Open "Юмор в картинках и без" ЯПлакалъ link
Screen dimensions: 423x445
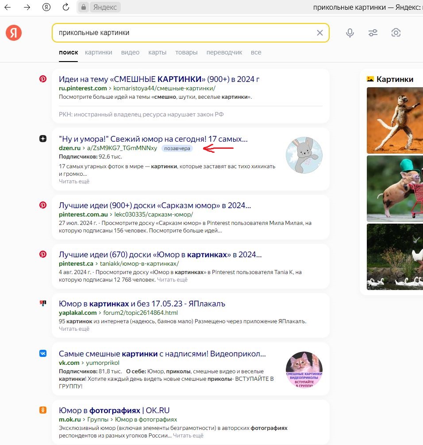click(x=142, y=304)
